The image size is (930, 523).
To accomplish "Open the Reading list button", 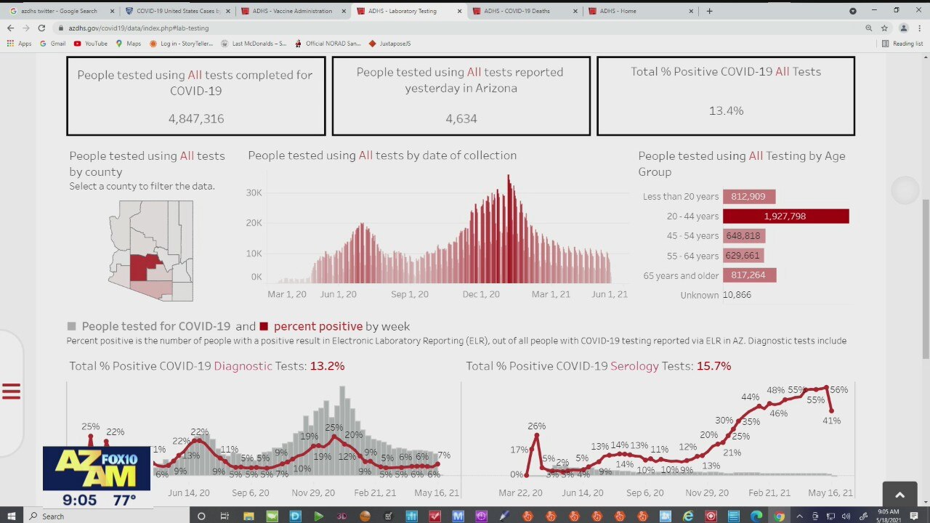I will (902, 44).
